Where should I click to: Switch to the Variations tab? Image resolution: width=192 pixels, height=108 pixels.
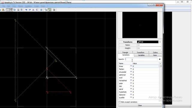pos(126,55)
